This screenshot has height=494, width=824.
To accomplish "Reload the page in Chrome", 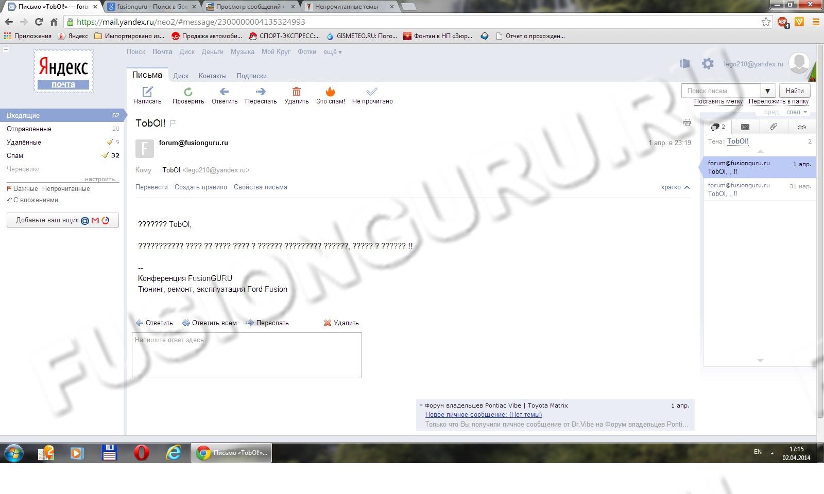I will pyautogui.click(x=39, y=22).
